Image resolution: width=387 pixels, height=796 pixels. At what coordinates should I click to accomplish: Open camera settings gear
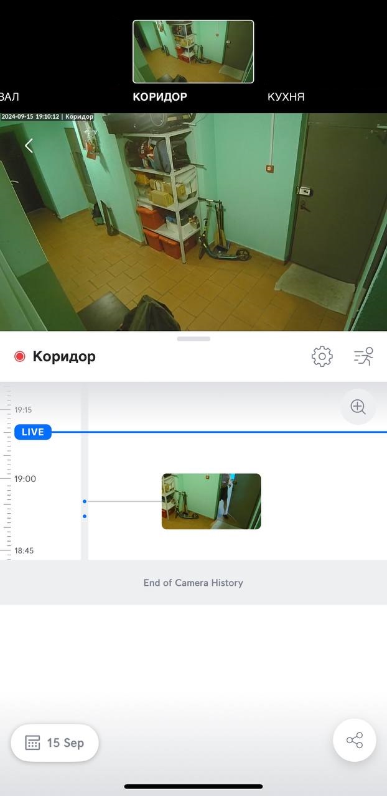tap(322, 356)
